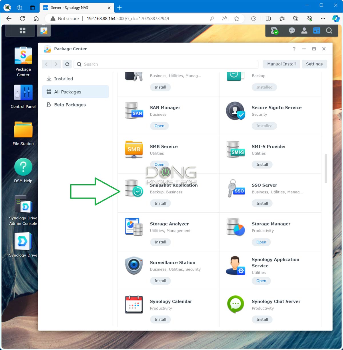
Task: Install Synology Chat Server
Action: tap(262, 319)
